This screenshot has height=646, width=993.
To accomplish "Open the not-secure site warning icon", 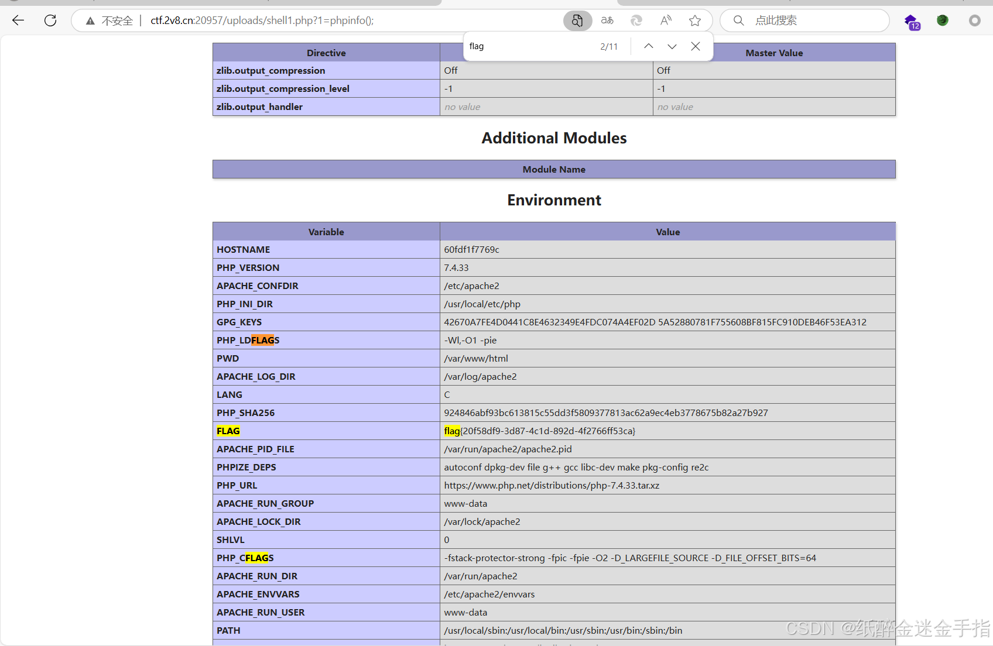I will click(x=90, y=21).
